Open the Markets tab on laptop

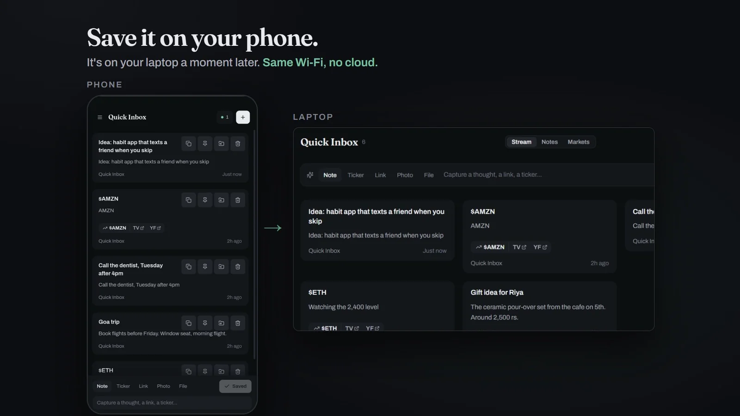tap(579, 142)
